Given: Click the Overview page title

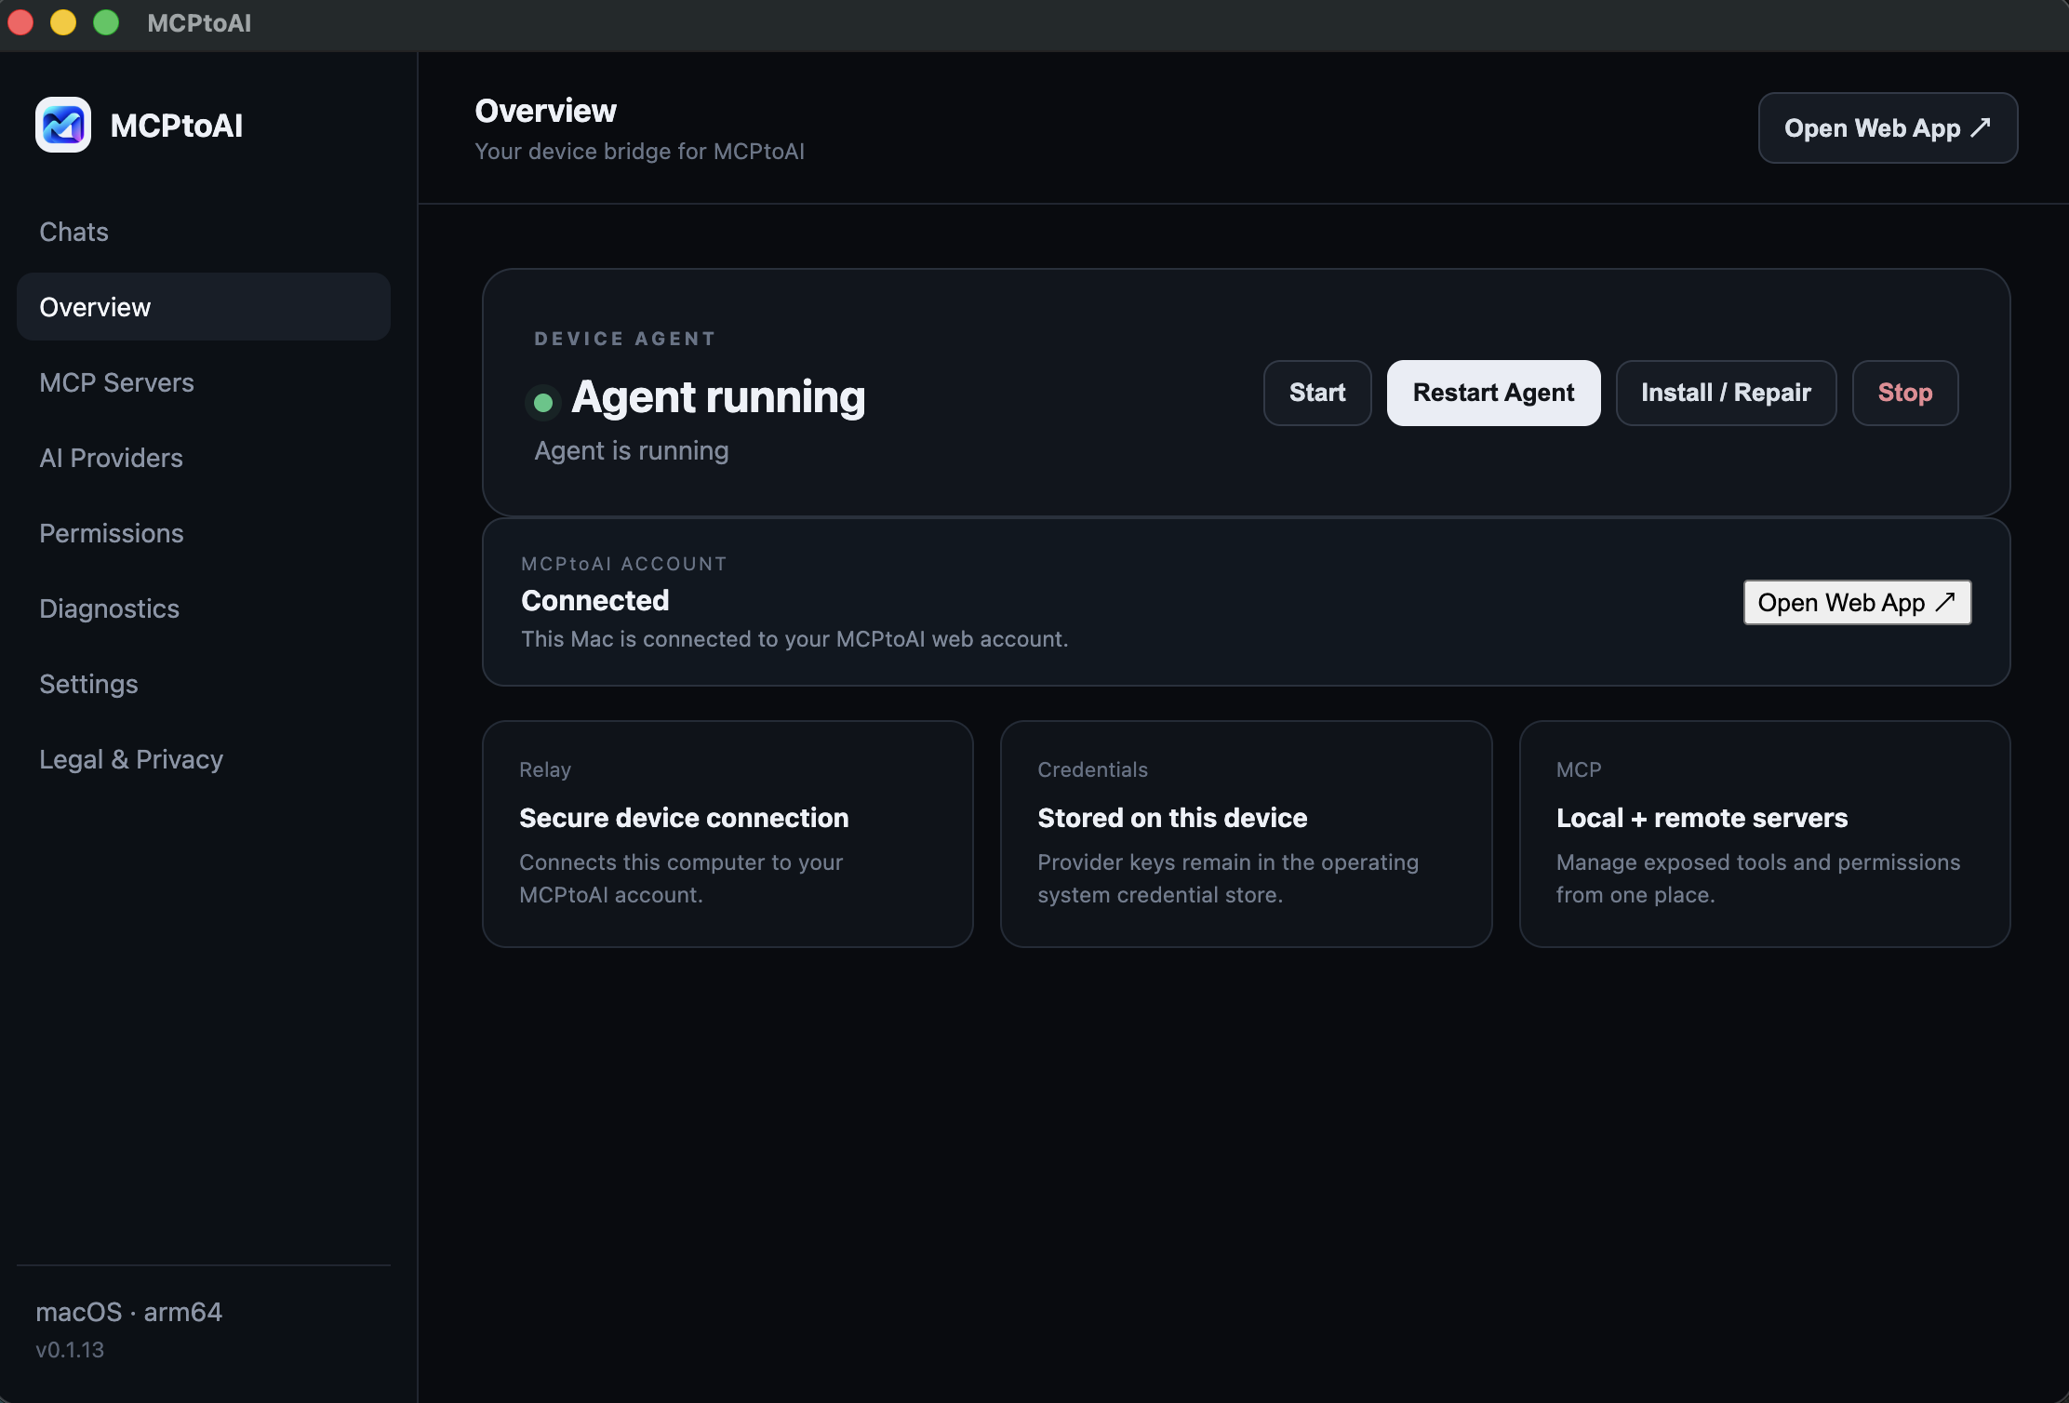Looking at the screenshot, I should [545, 111].
